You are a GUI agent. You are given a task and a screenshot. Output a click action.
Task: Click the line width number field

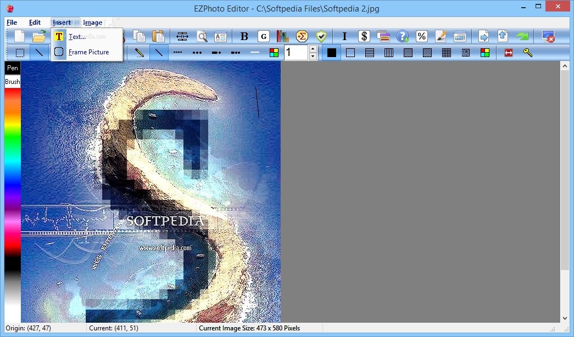click(297, 53)
